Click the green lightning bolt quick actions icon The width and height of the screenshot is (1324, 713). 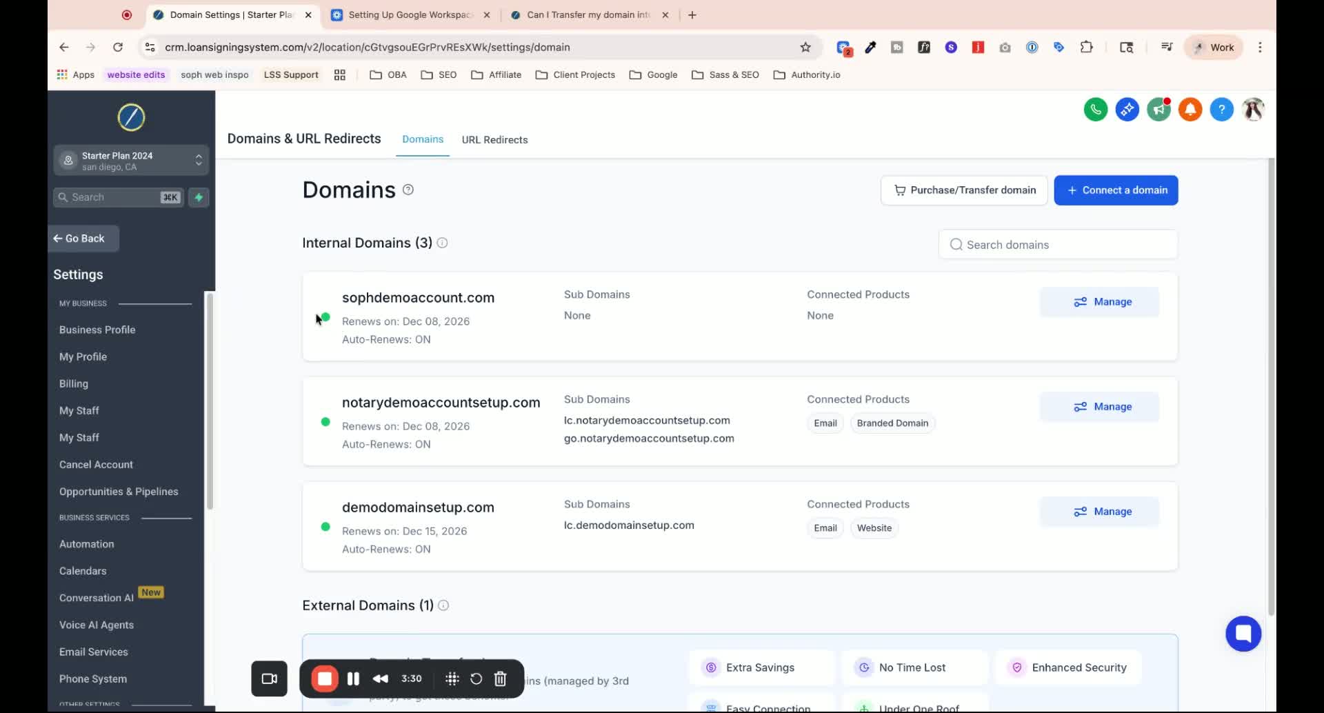199,197
